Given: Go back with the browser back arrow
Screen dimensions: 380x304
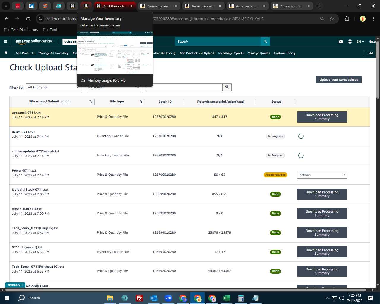Looking at the screenshot, I should click(7, 19).
